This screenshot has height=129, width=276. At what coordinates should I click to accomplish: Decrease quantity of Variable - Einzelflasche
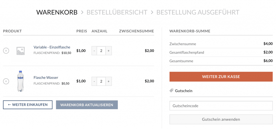(x=94, y=51)
